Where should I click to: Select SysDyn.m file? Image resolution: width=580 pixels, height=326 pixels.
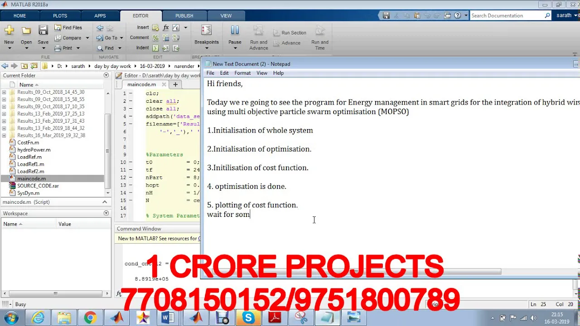[28, 193]
